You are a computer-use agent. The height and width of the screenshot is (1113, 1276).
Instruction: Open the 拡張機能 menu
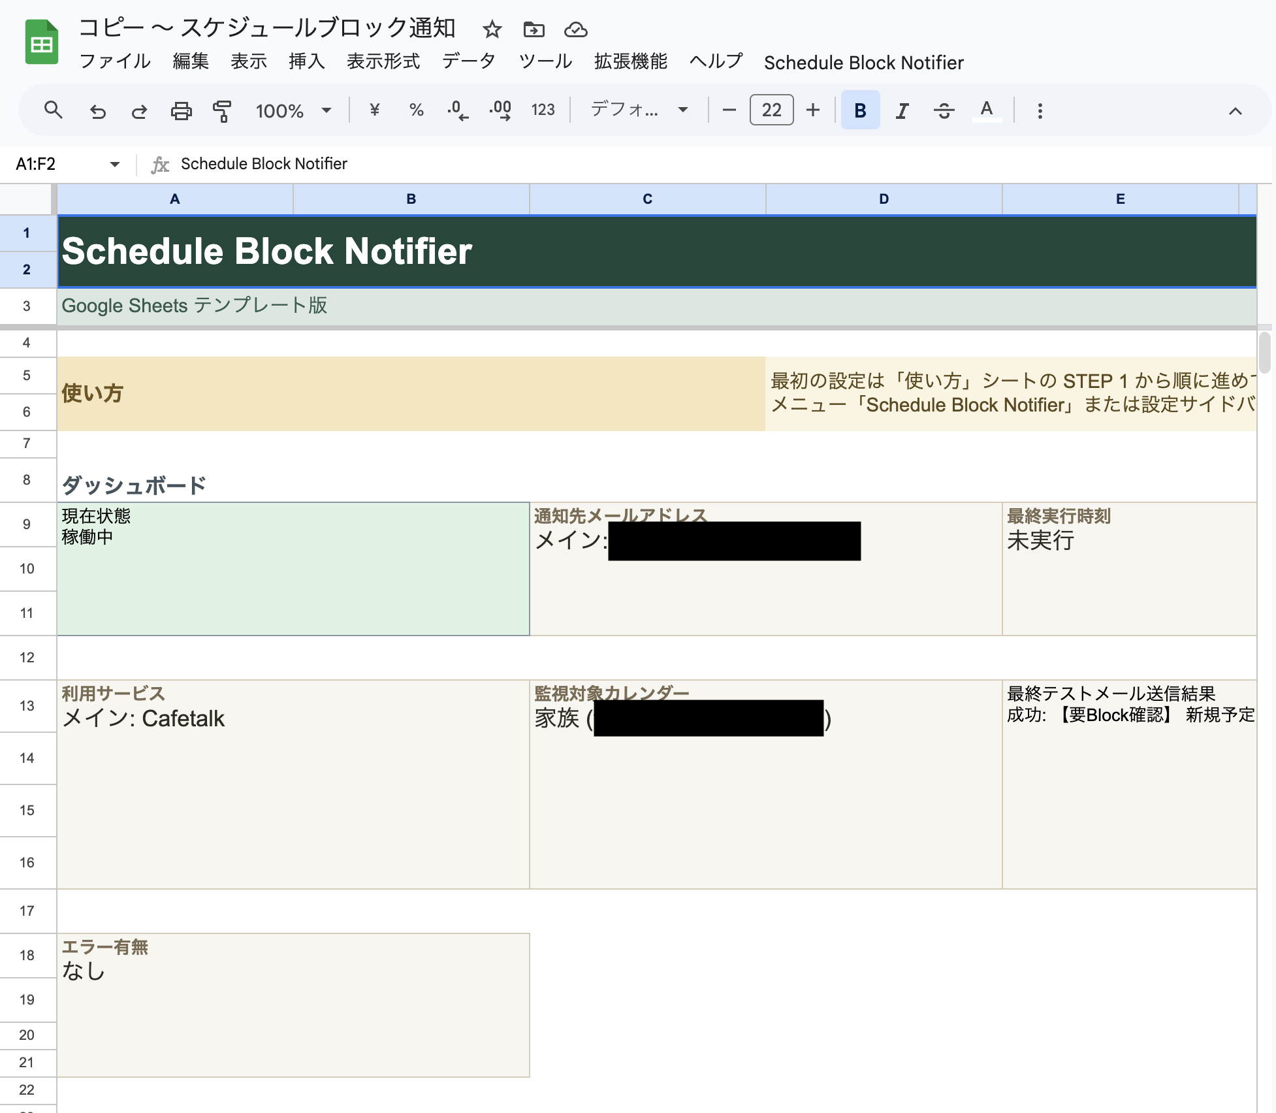[x=630, y=62]
